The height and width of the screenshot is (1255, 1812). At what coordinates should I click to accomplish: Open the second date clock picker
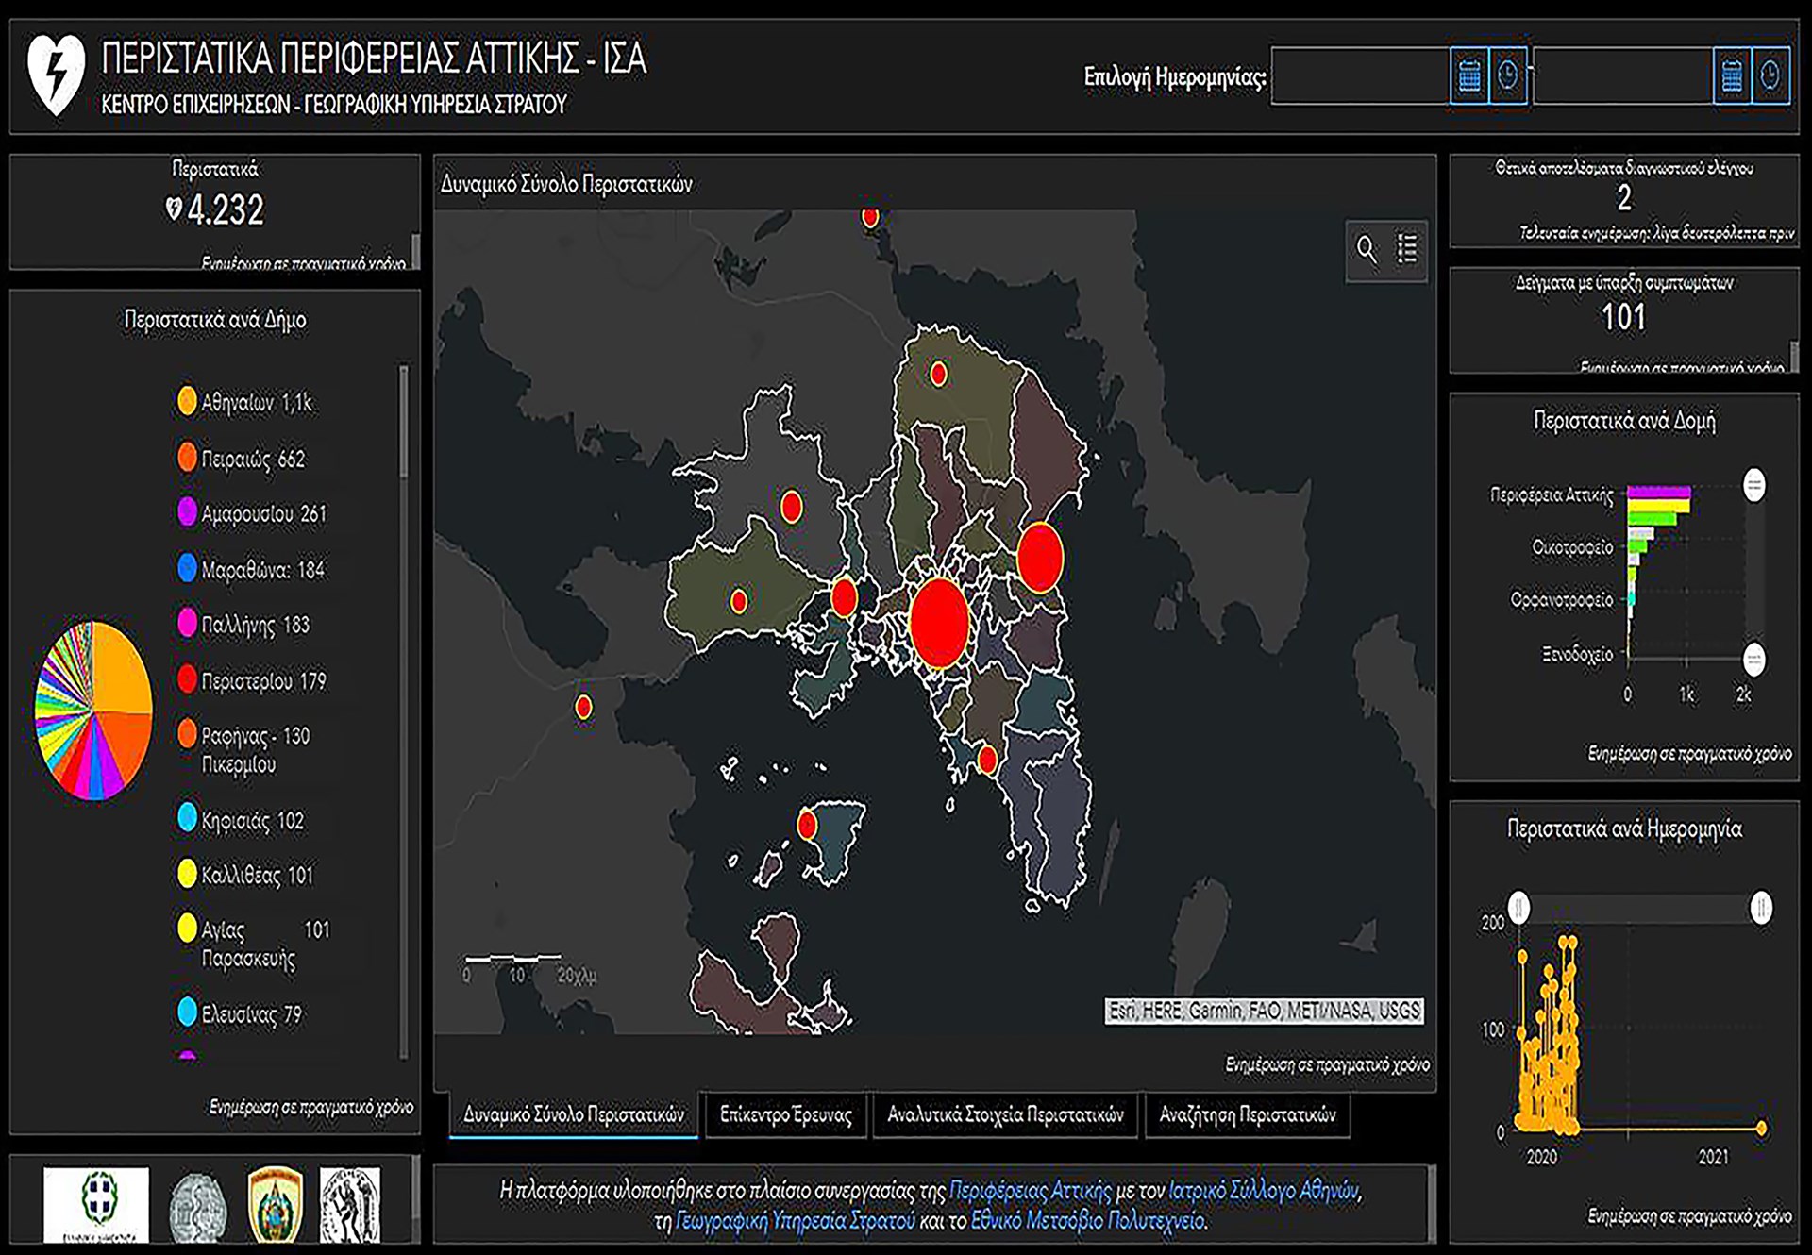point(1770,75)
